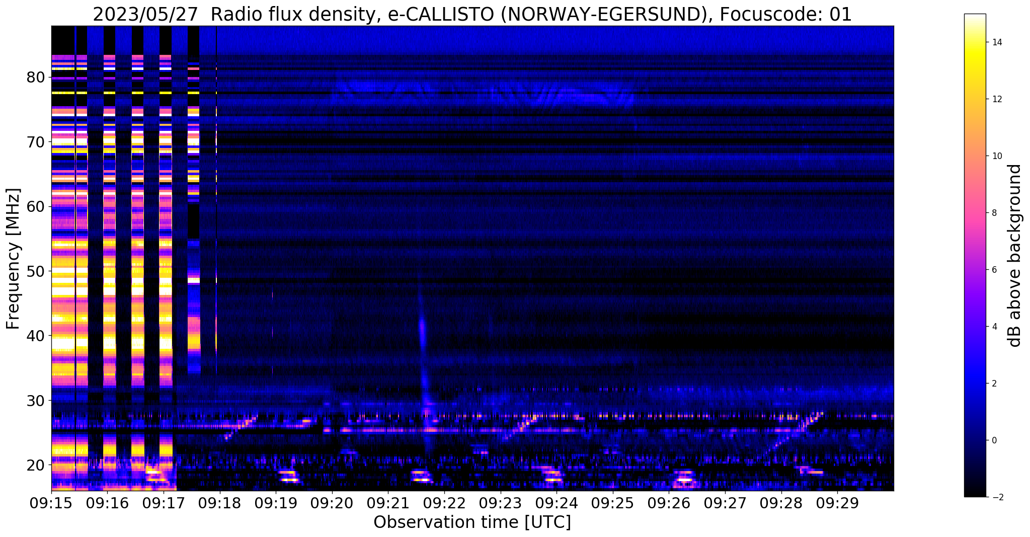Click the 09:19 time tick label

[x=276, y=502]
